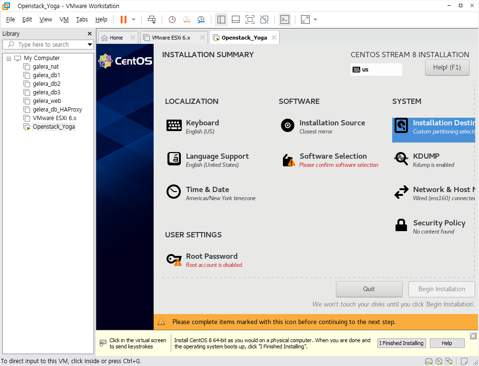
Task: Click 'Root account is disabled.' warning text
Action: click(214, 265)
